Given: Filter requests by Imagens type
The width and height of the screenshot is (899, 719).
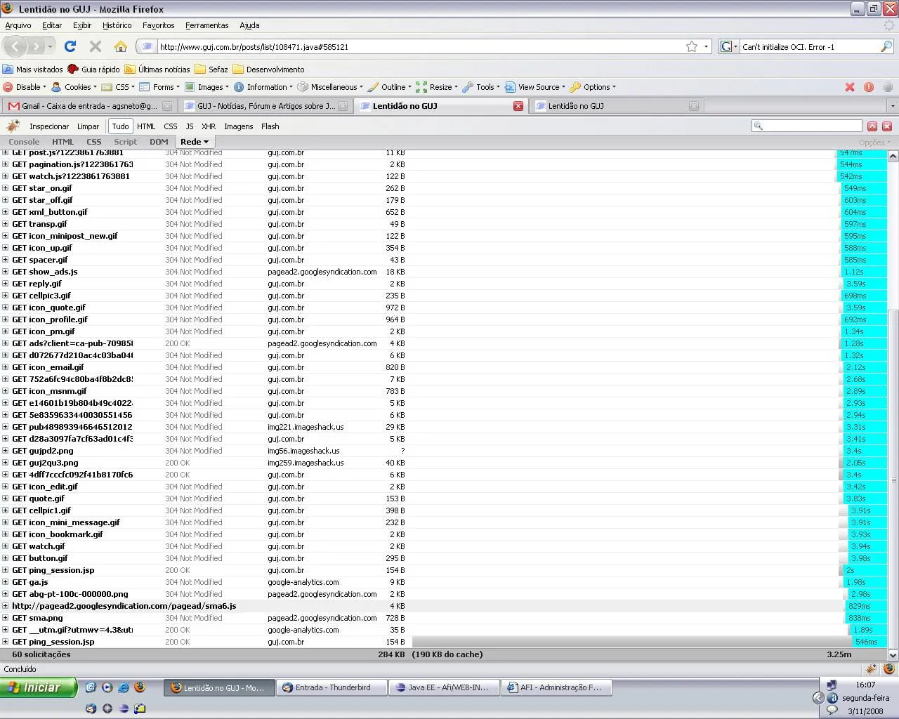Looking at the screenshot, I should [x=238, y=126].
